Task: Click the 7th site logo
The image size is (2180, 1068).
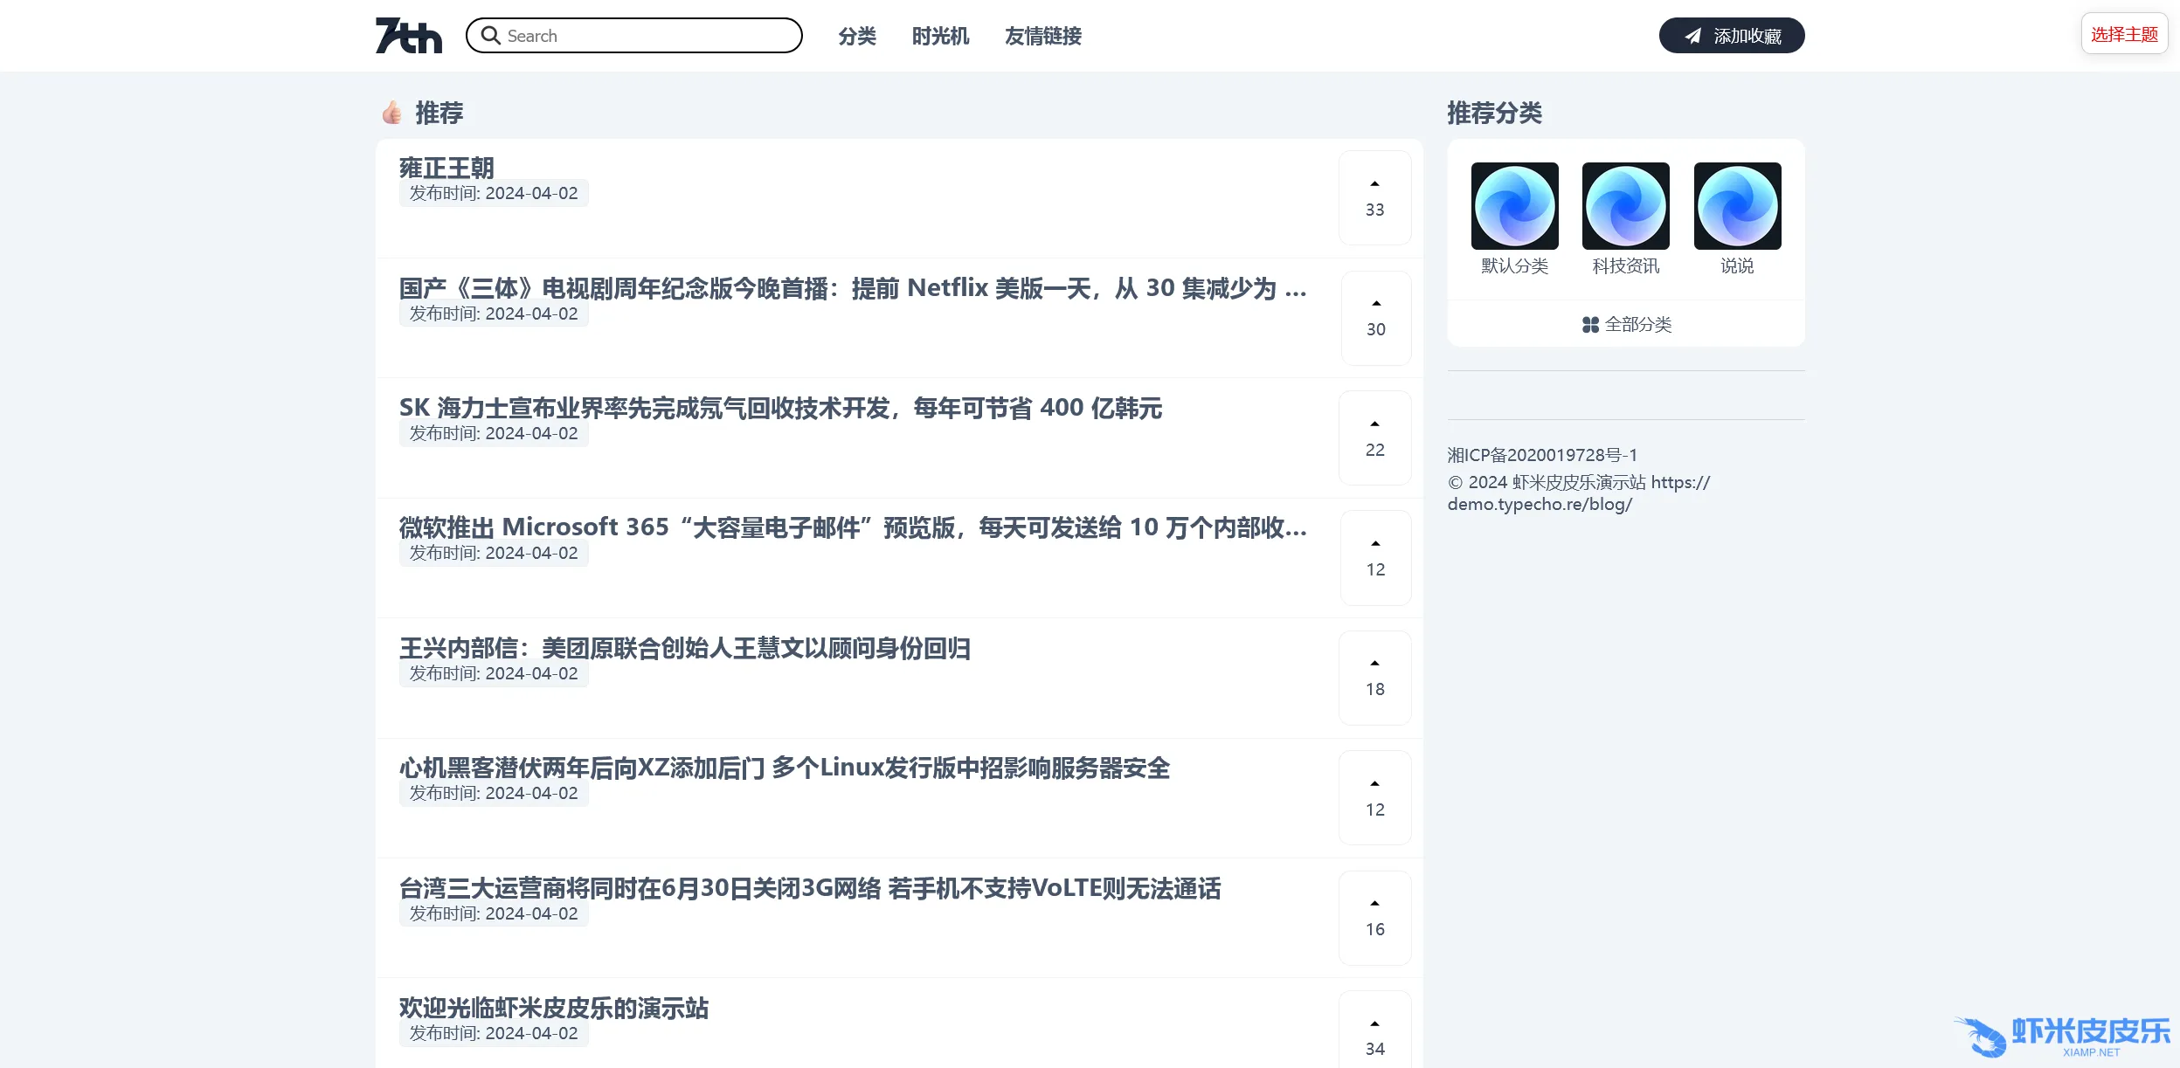Action: point(408,36)
